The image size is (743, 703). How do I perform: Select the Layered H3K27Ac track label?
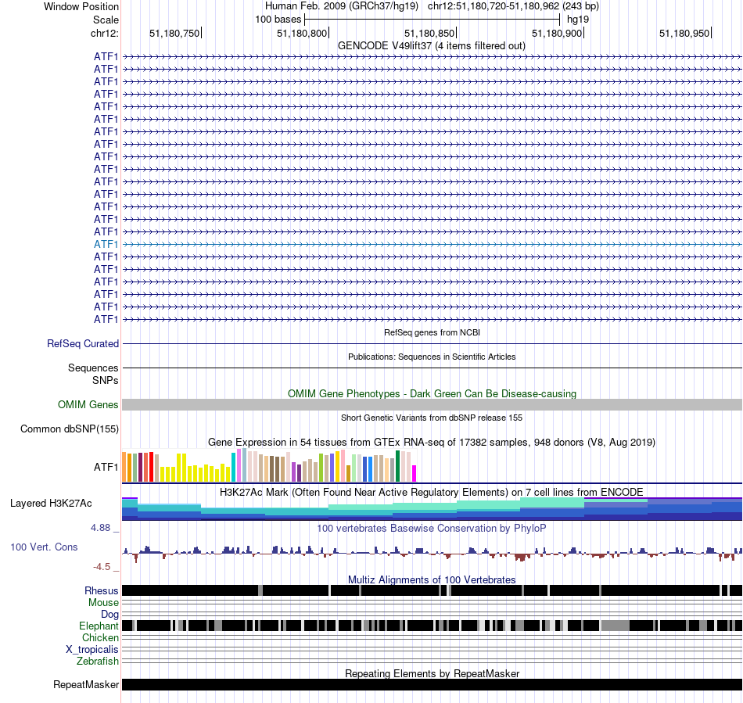(51, 503)
